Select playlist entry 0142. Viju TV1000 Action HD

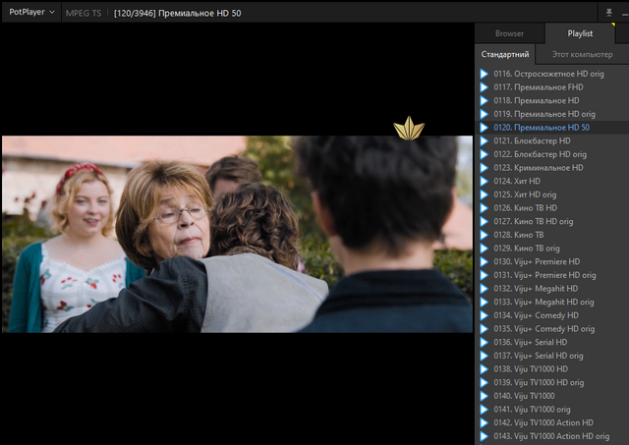[552, 423]
